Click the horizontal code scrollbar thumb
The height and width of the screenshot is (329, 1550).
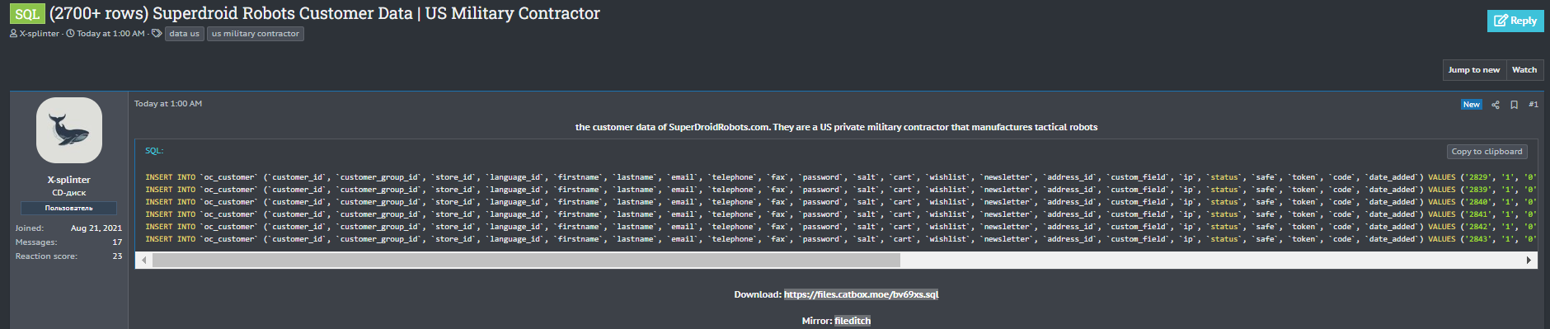point(526,261)
